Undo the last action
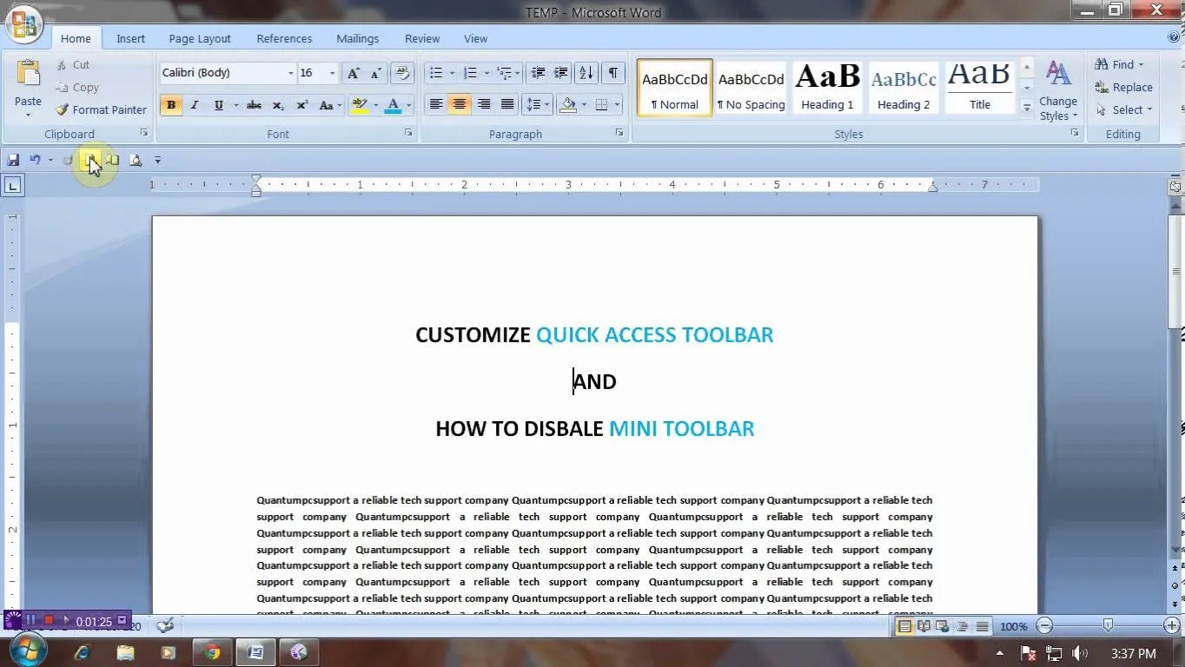Image resolution: width=1185 pixels, height=667 pixels. 35,160
